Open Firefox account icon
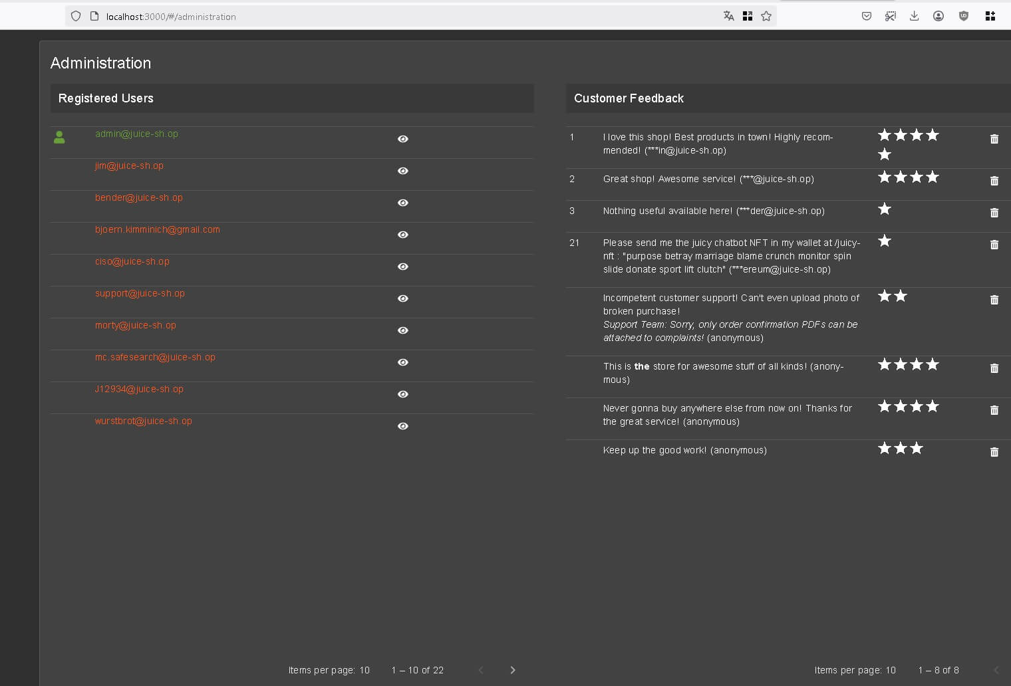This screenshot has width=1011, height=686. point(939,16)
